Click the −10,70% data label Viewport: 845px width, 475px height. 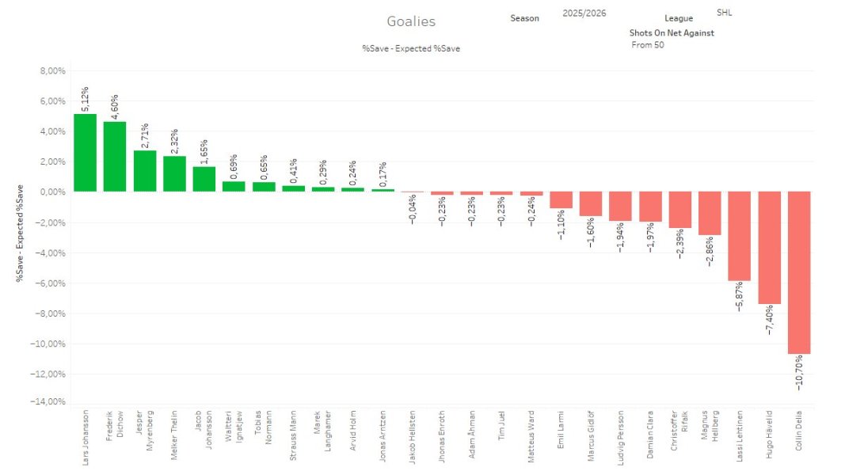click(x=799, y=372)
